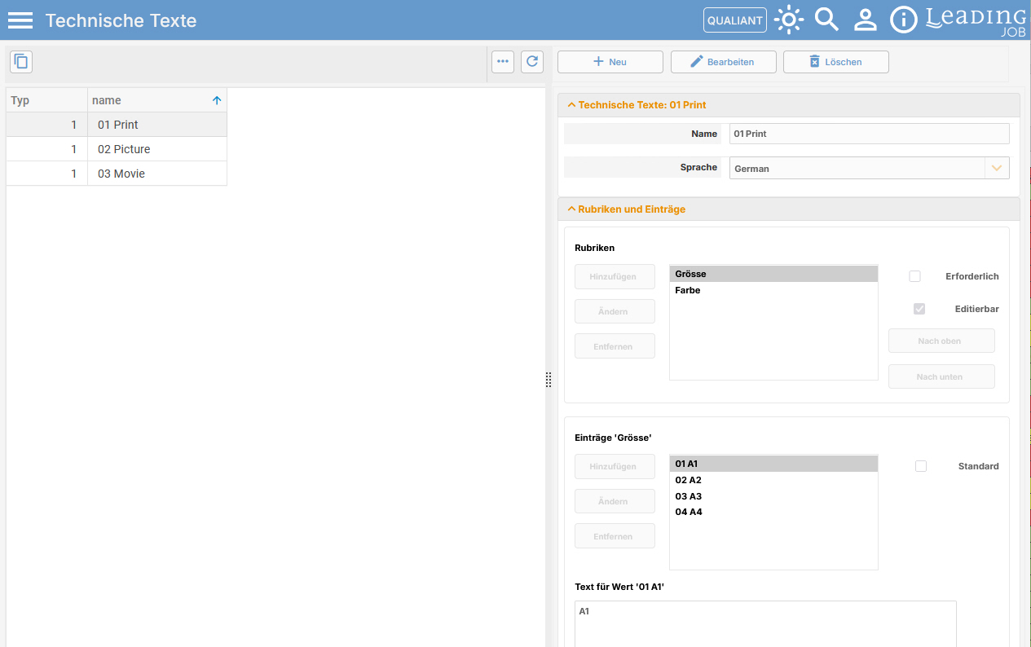Viewport: 1031px width, 647px height.
Task: Collapse the Rubriken und Einträge section
Action: click(571, 209)
